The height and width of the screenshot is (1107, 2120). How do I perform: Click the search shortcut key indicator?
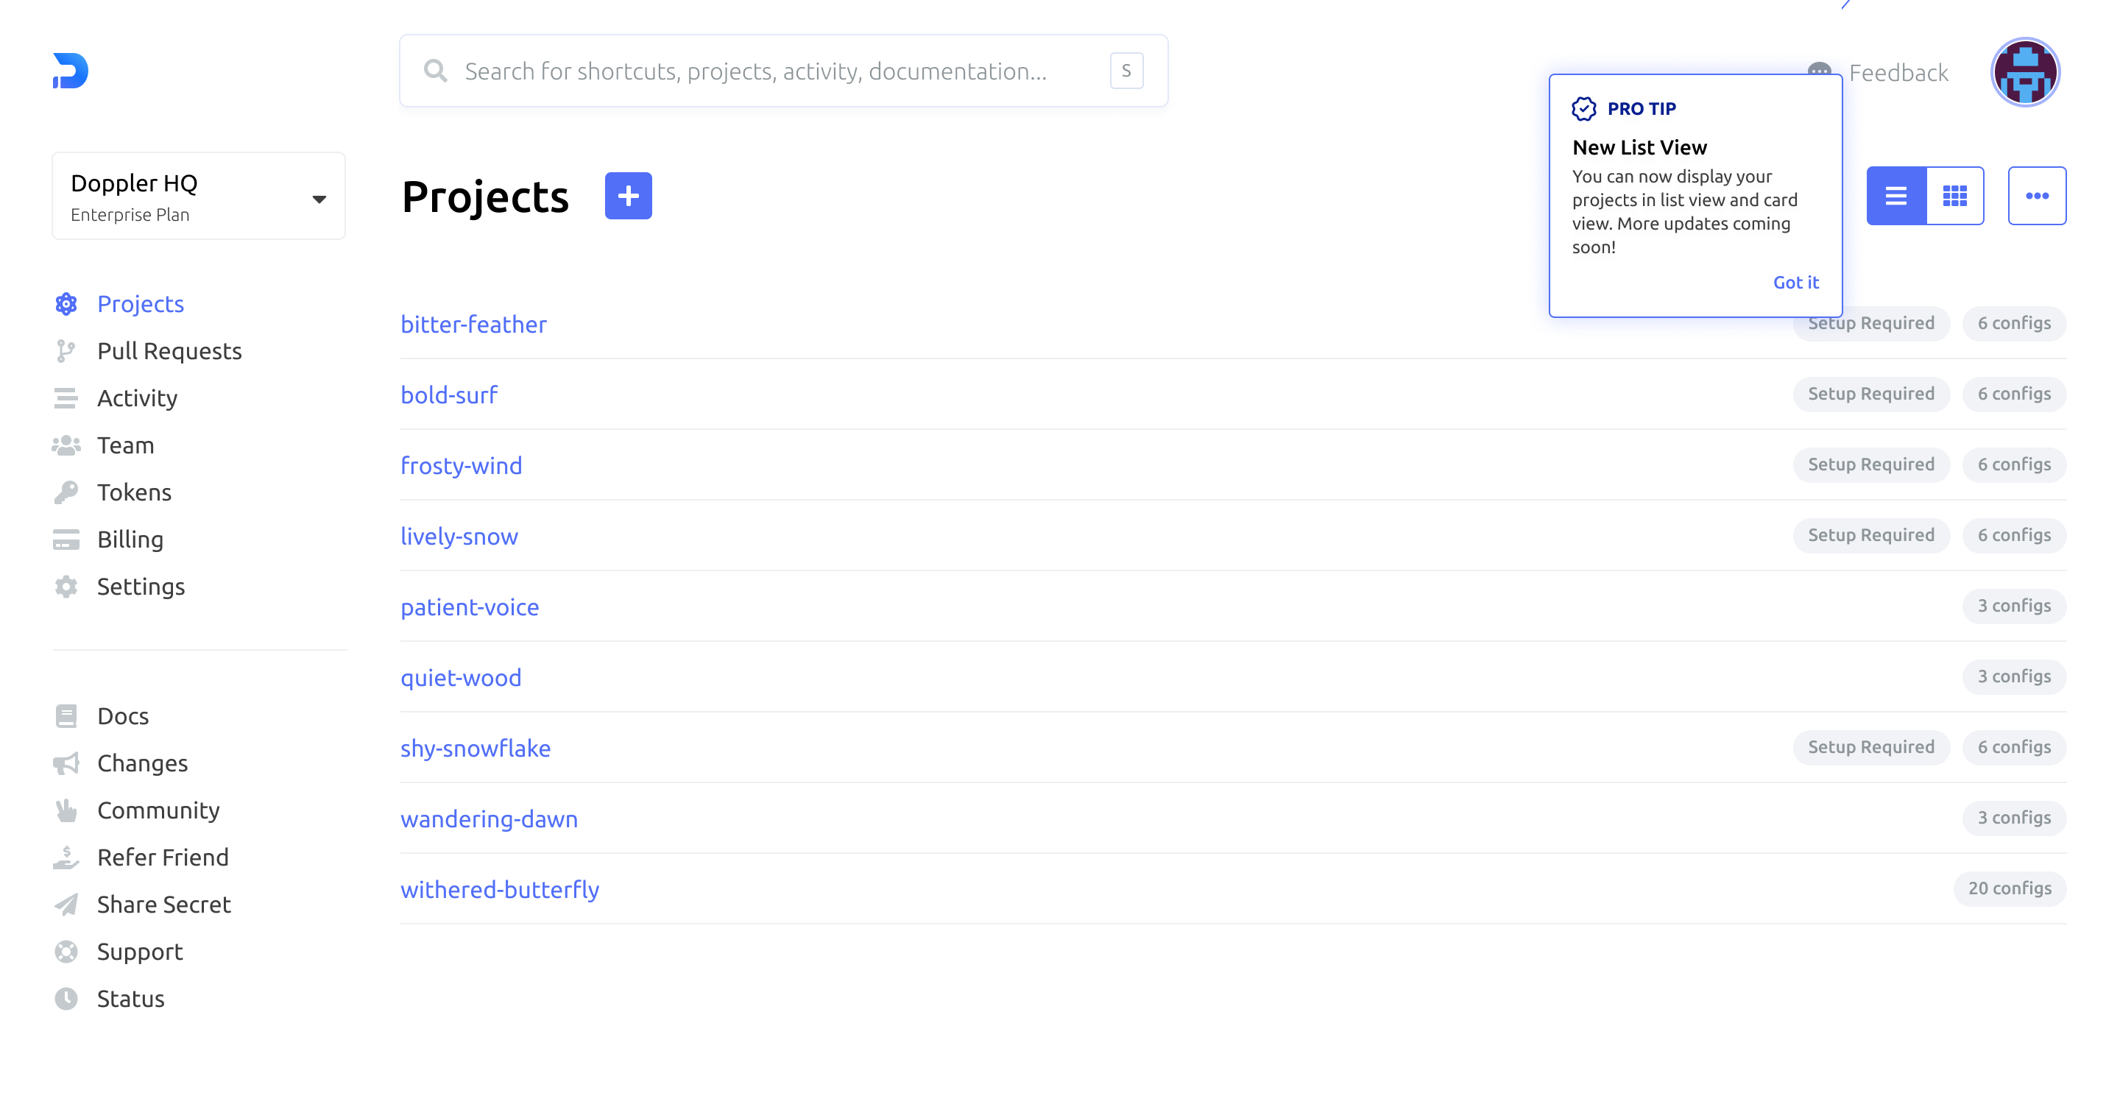tap(1127, 71)
